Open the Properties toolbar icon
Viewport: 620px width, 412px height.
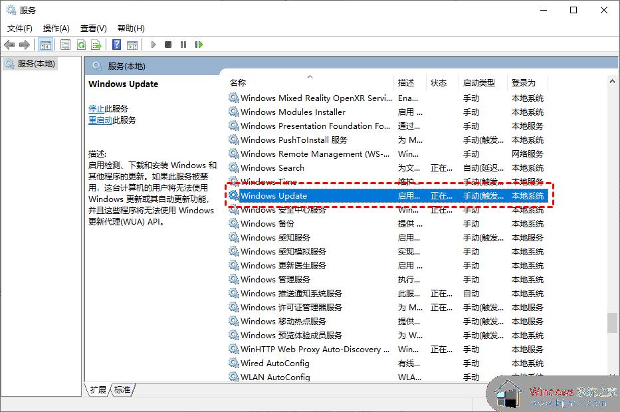[x=66, y=45]
